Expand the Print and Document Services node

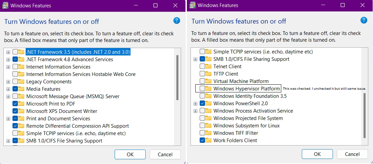click(x=8, y=119)
